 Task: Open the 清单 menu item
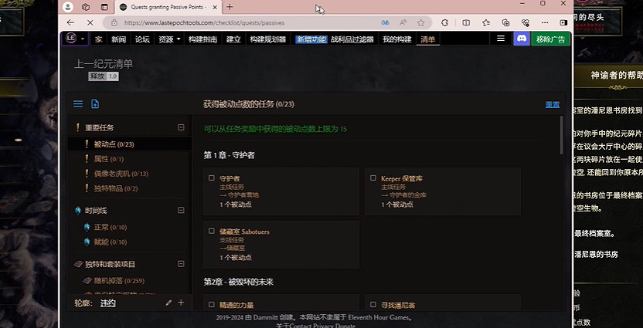click(x=427, y=39)
